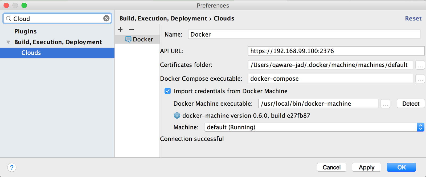Screen dimensions: 426x177
Task: Click the Reset link
Action: 413,19
